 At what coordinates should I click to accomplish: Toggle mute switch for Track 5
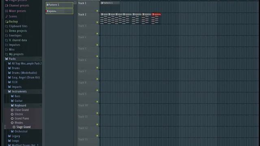pyautogui.click(x=97, y=56)
